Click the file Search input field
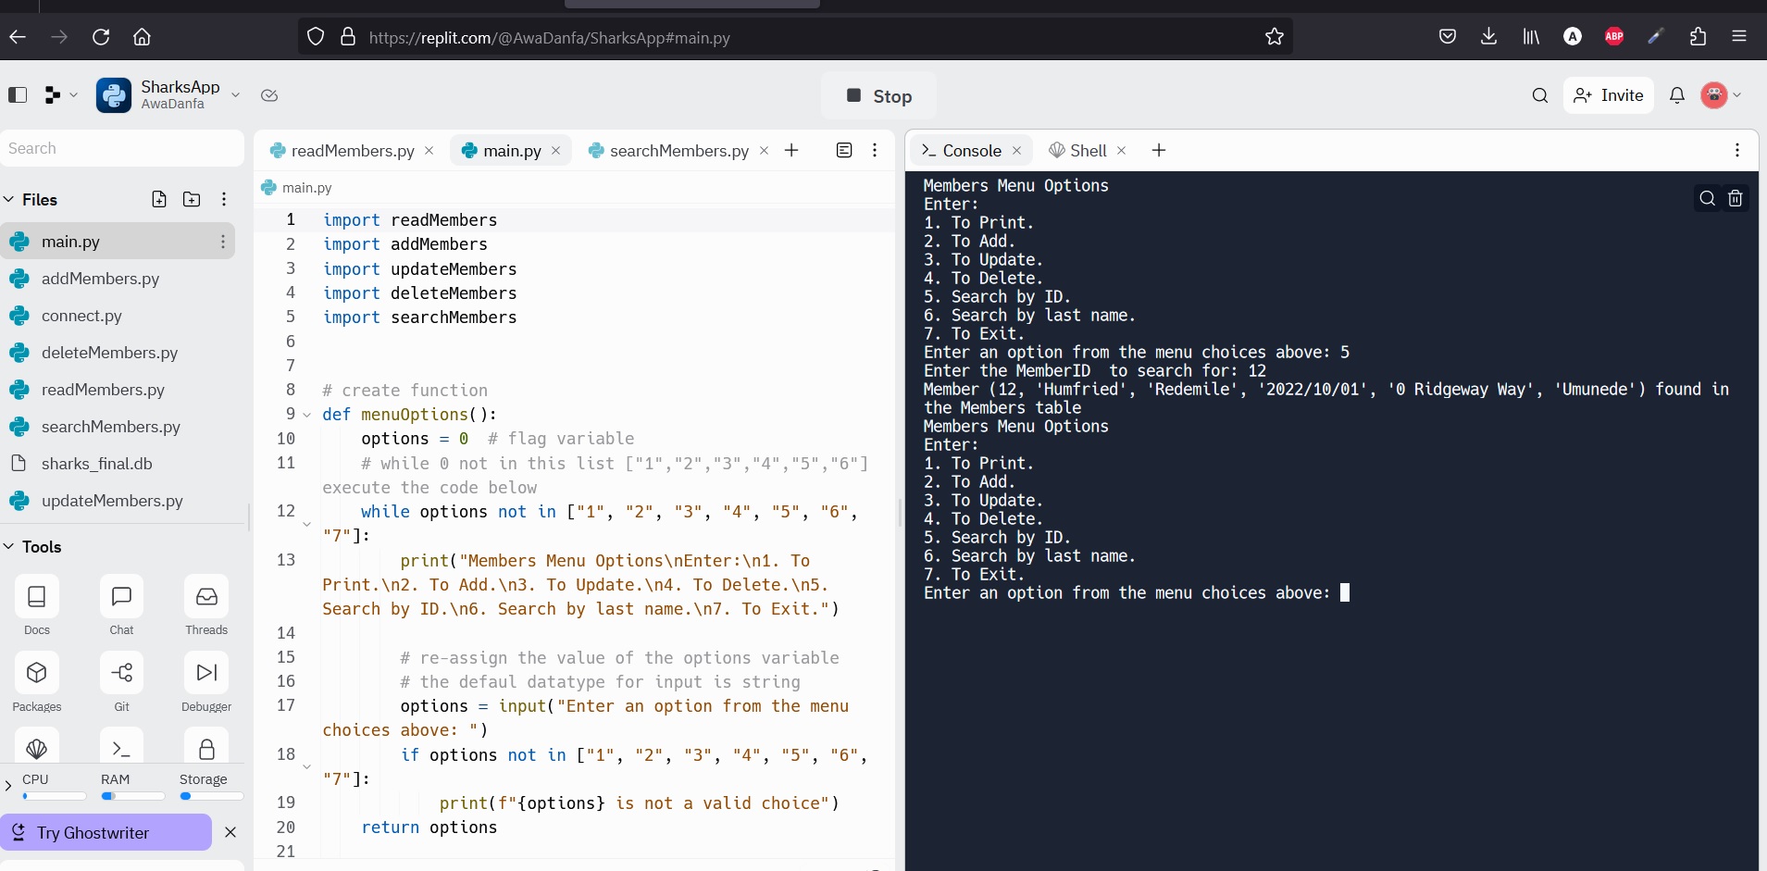1767x871 pixels. (x=121, y=148)
